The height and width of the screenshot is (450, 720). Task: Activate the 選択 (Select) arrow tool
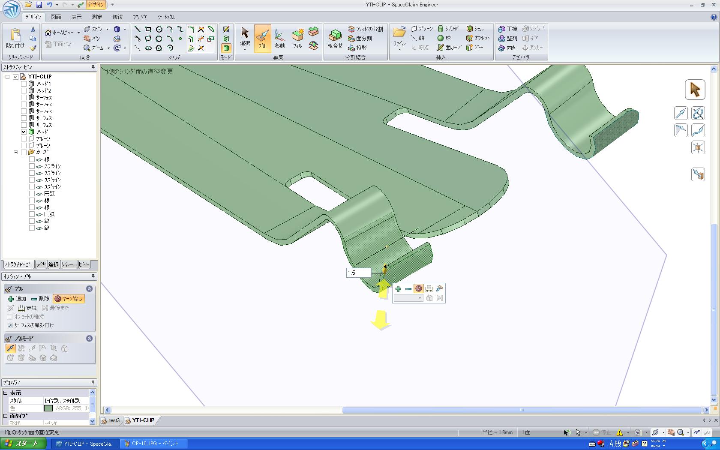[x=245, y=38]
